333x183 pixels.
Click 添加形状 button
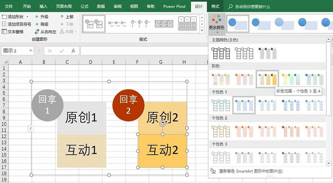pyautogui.click(x=13, y=17)
